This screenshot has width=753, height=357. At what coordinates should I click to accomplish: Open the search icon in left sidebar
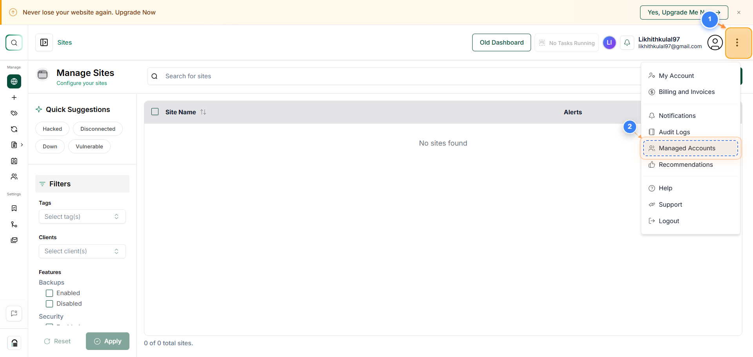coord(14,43)
